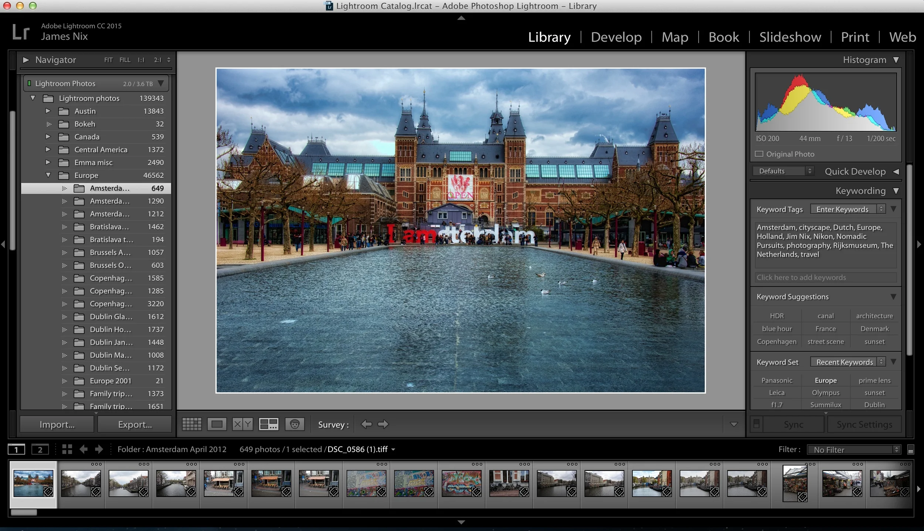The image size is (924, 531).
Task: Click the Lr logo identity plate
Action: tap(21, 32)
